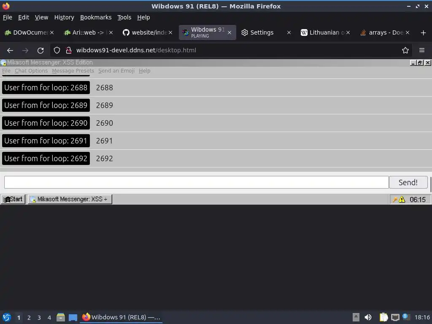Close the arrays Stack Overflow tab
This screenshot has width=432, height=324.
(408, 32)
